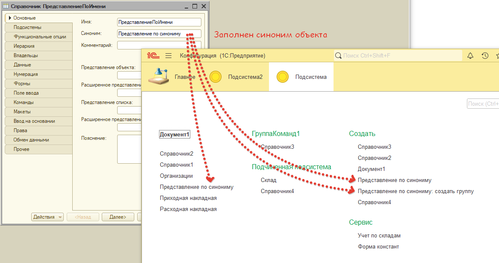Open the Макеты tab
The height and width of the screenshot is (263, 499).
click(39, 112)
